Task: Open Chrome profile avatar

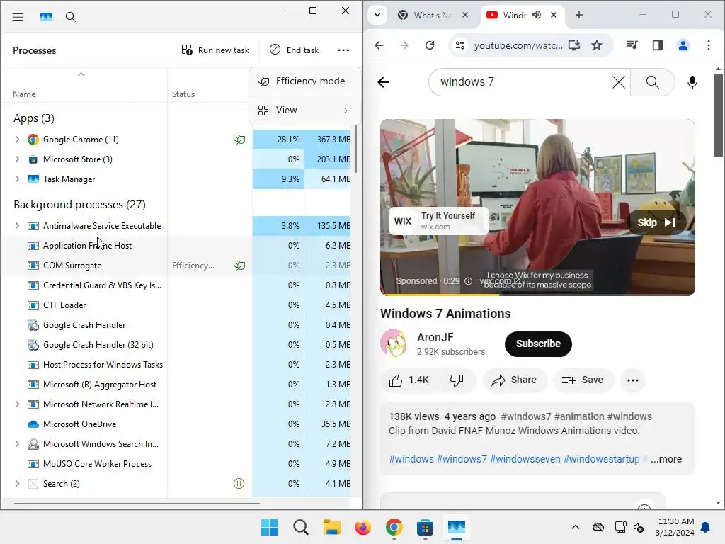Action: tap(683, 45)
